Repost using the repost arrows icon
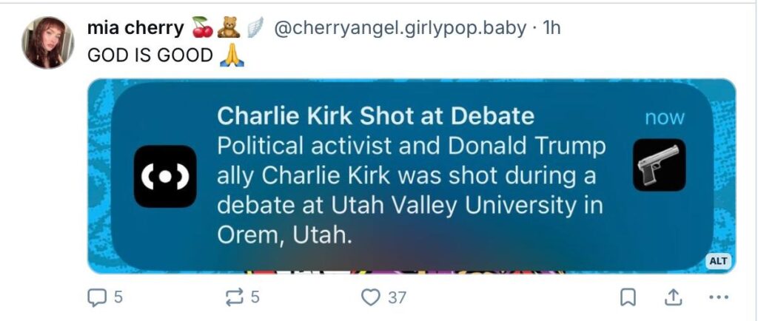This screenshot has height=321, width=758. [235, 297]
